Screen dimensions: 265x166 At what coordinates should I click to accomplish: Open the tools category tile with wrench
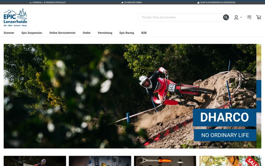tap(165, 161)
